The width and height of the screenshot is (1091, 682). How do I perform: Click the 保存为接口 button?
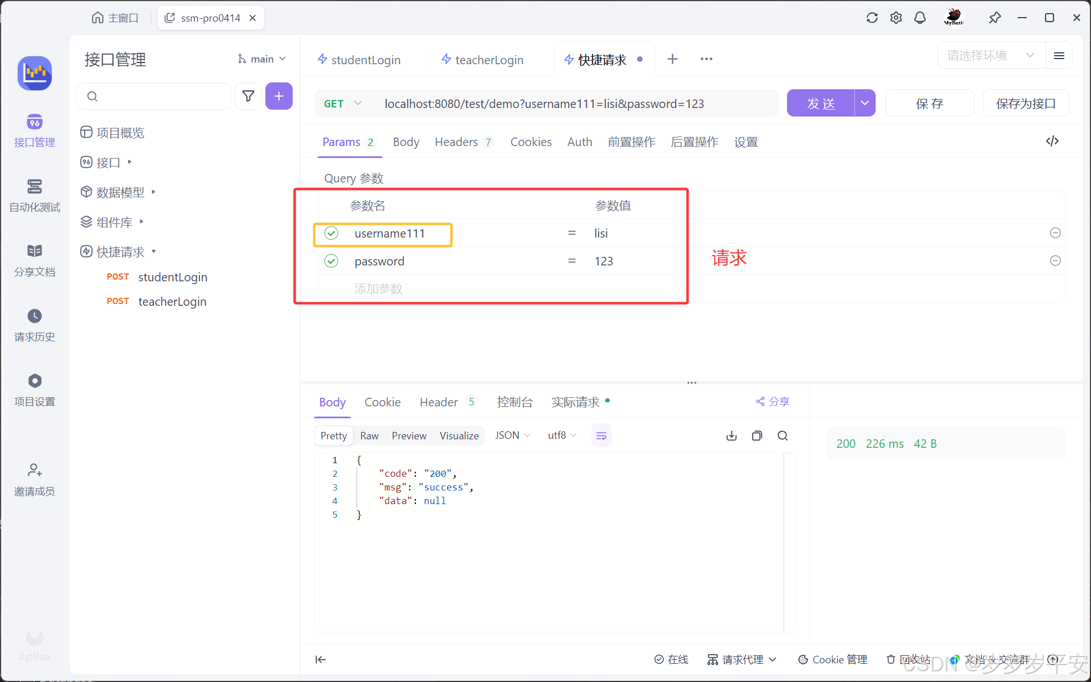(x=1026, y=103)
